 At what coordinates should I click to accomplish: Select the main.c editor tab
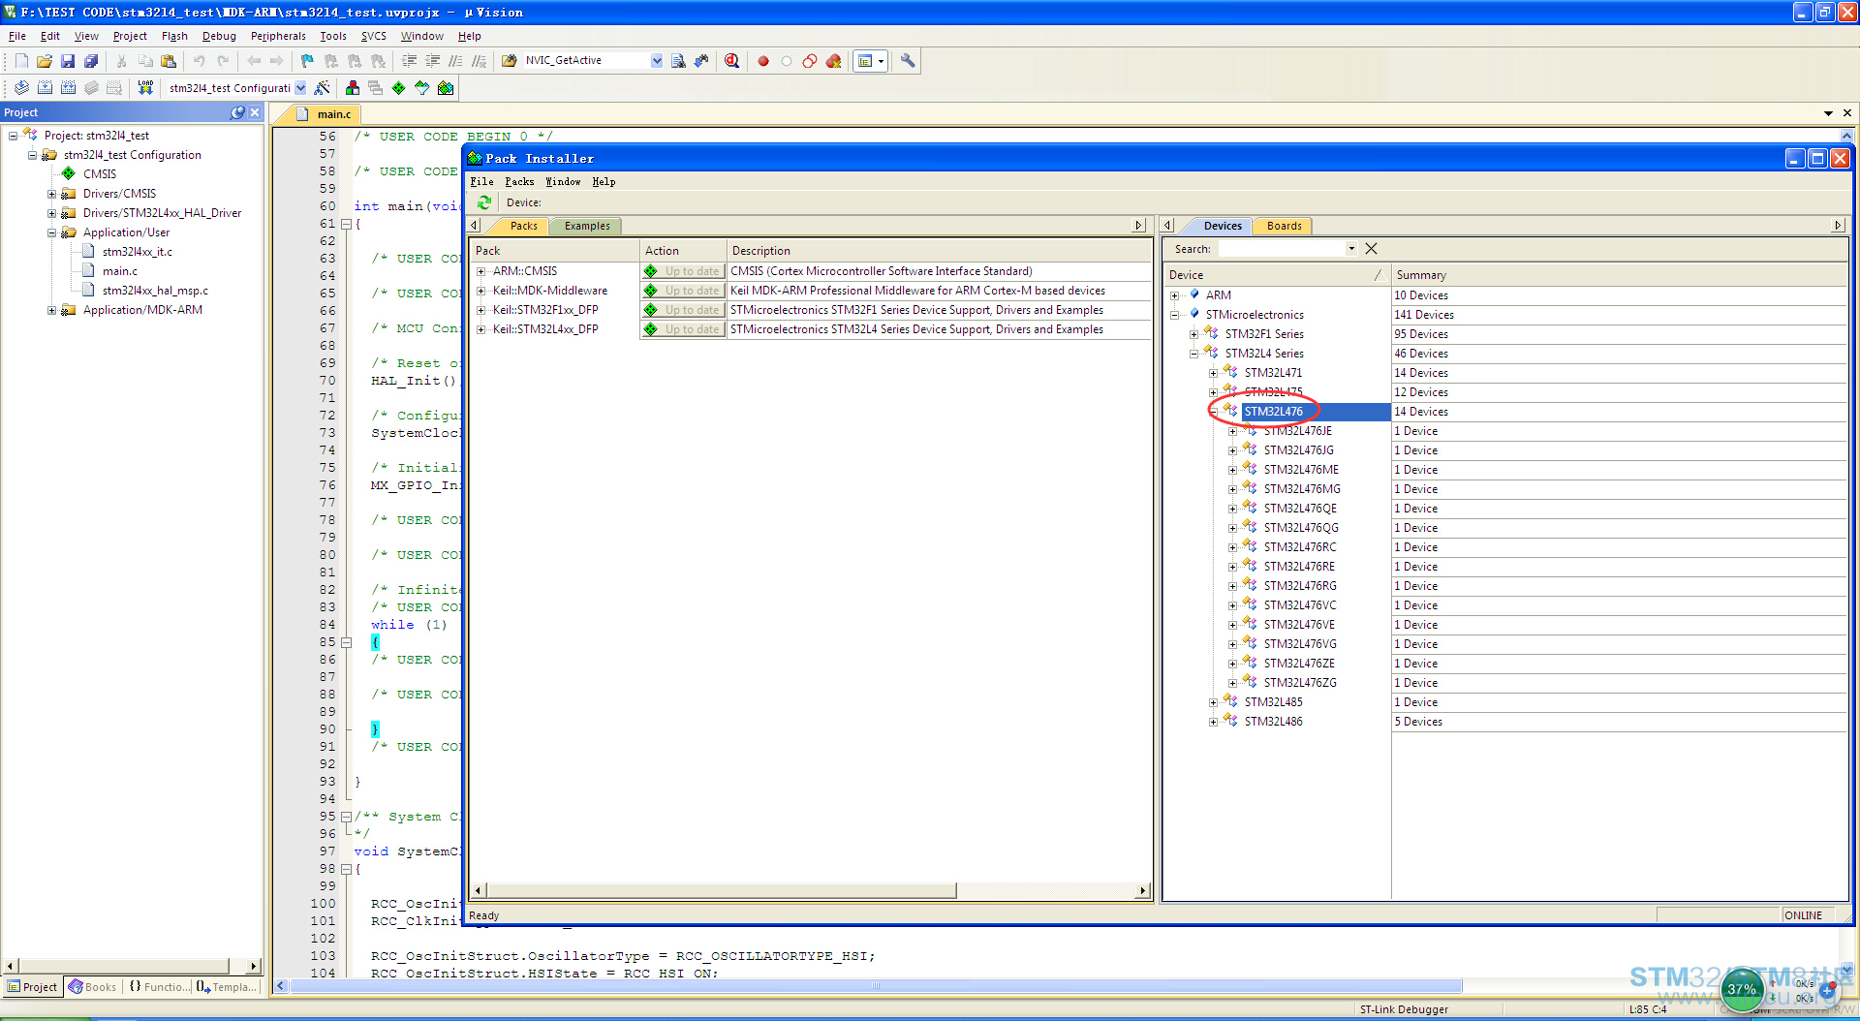point(325,114)
